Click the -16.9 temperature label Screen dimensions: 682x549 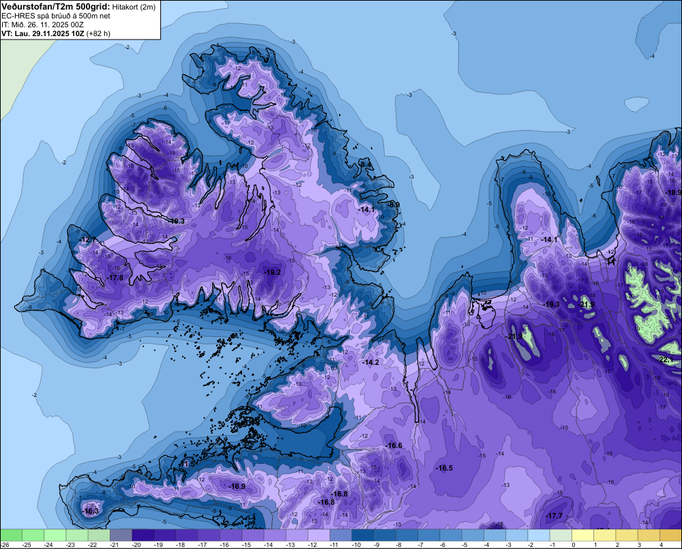point(237,486)
